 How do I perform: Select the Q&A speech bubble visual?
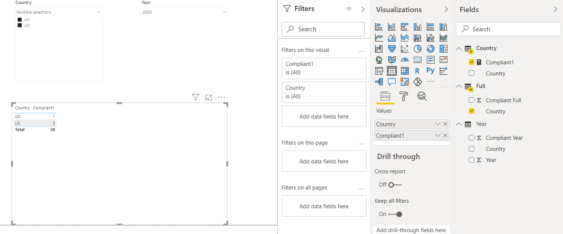pyautogui.click(x=392, y=81)
